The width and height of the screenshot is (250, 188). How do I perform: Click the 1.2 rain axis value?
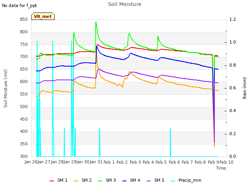click(x=232, y=19)
